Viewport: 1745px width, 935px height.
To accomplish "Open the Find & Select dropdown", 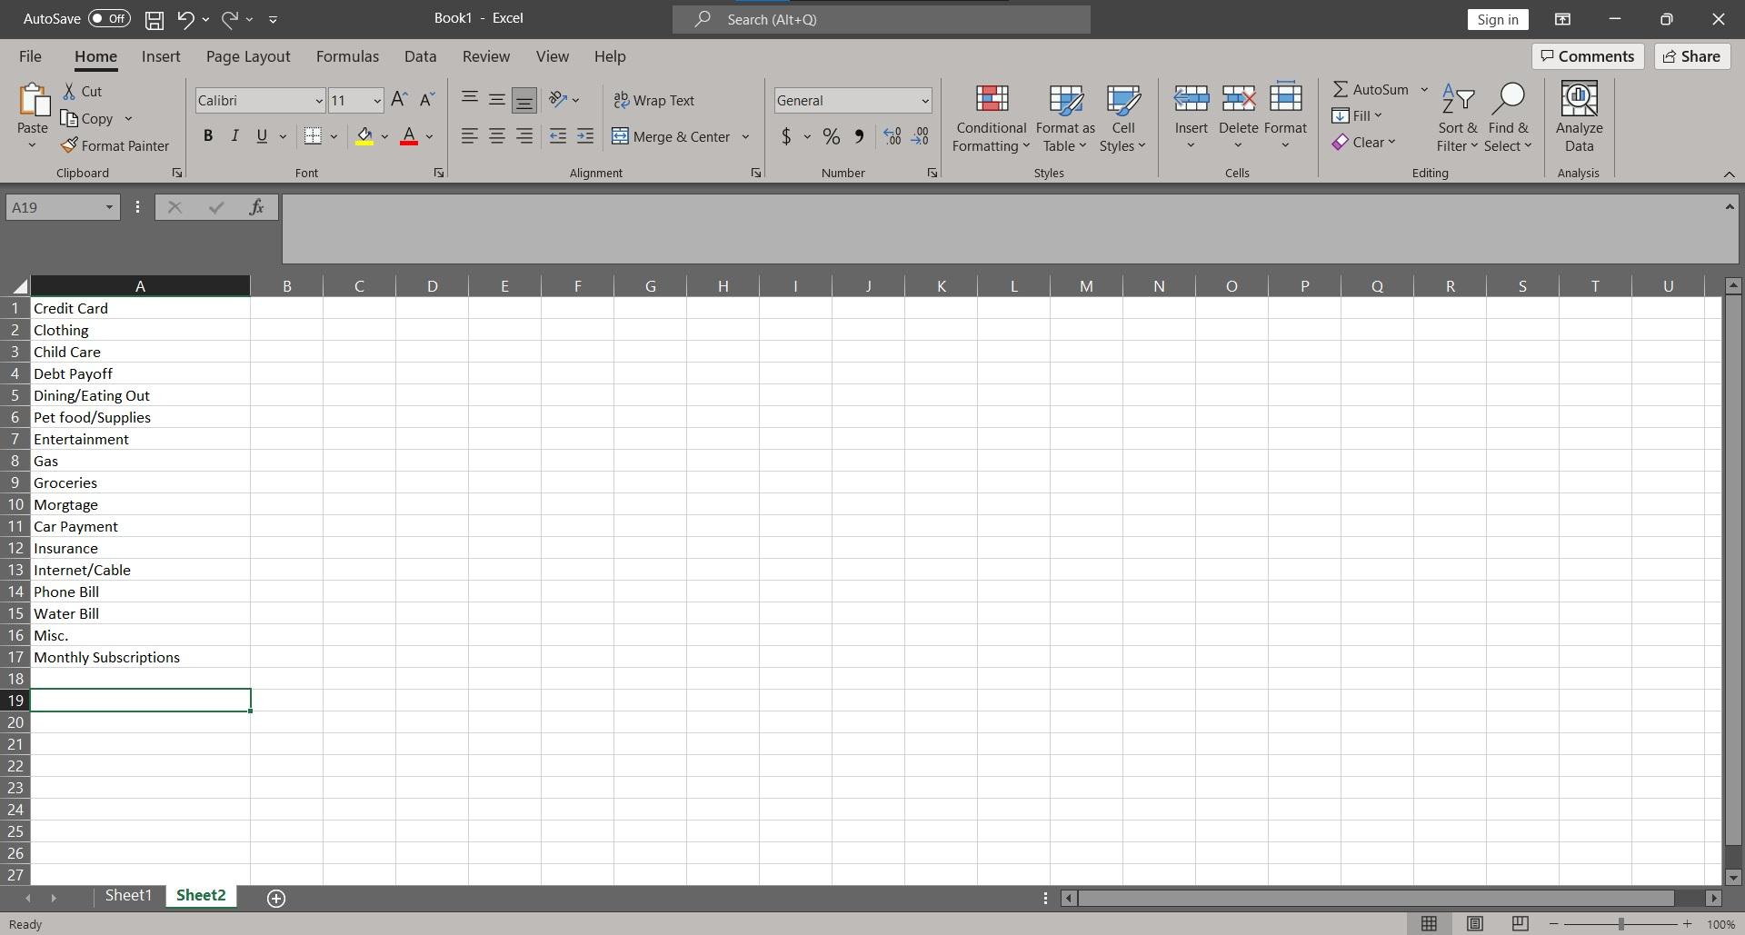I will click(1509, 118).
